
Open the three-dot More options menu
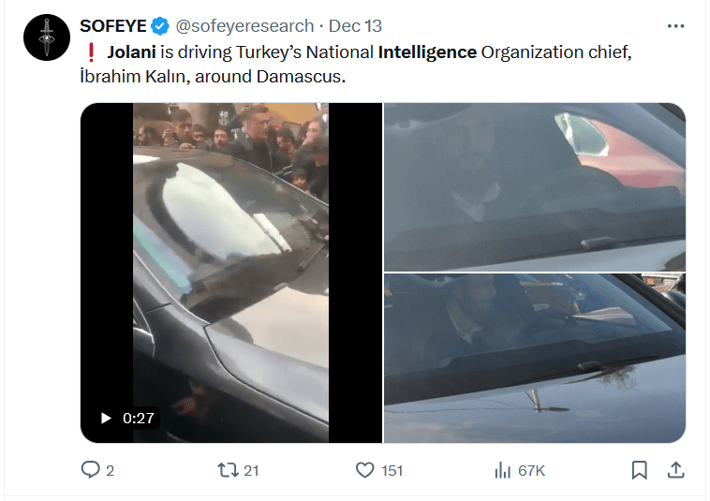[x=674, y=25]
